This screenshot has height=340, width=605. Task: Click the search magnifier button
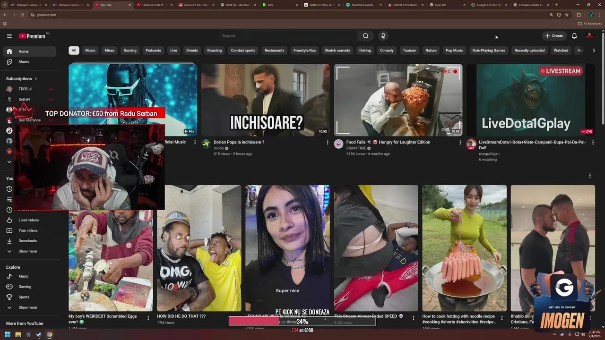click(365, 36)
